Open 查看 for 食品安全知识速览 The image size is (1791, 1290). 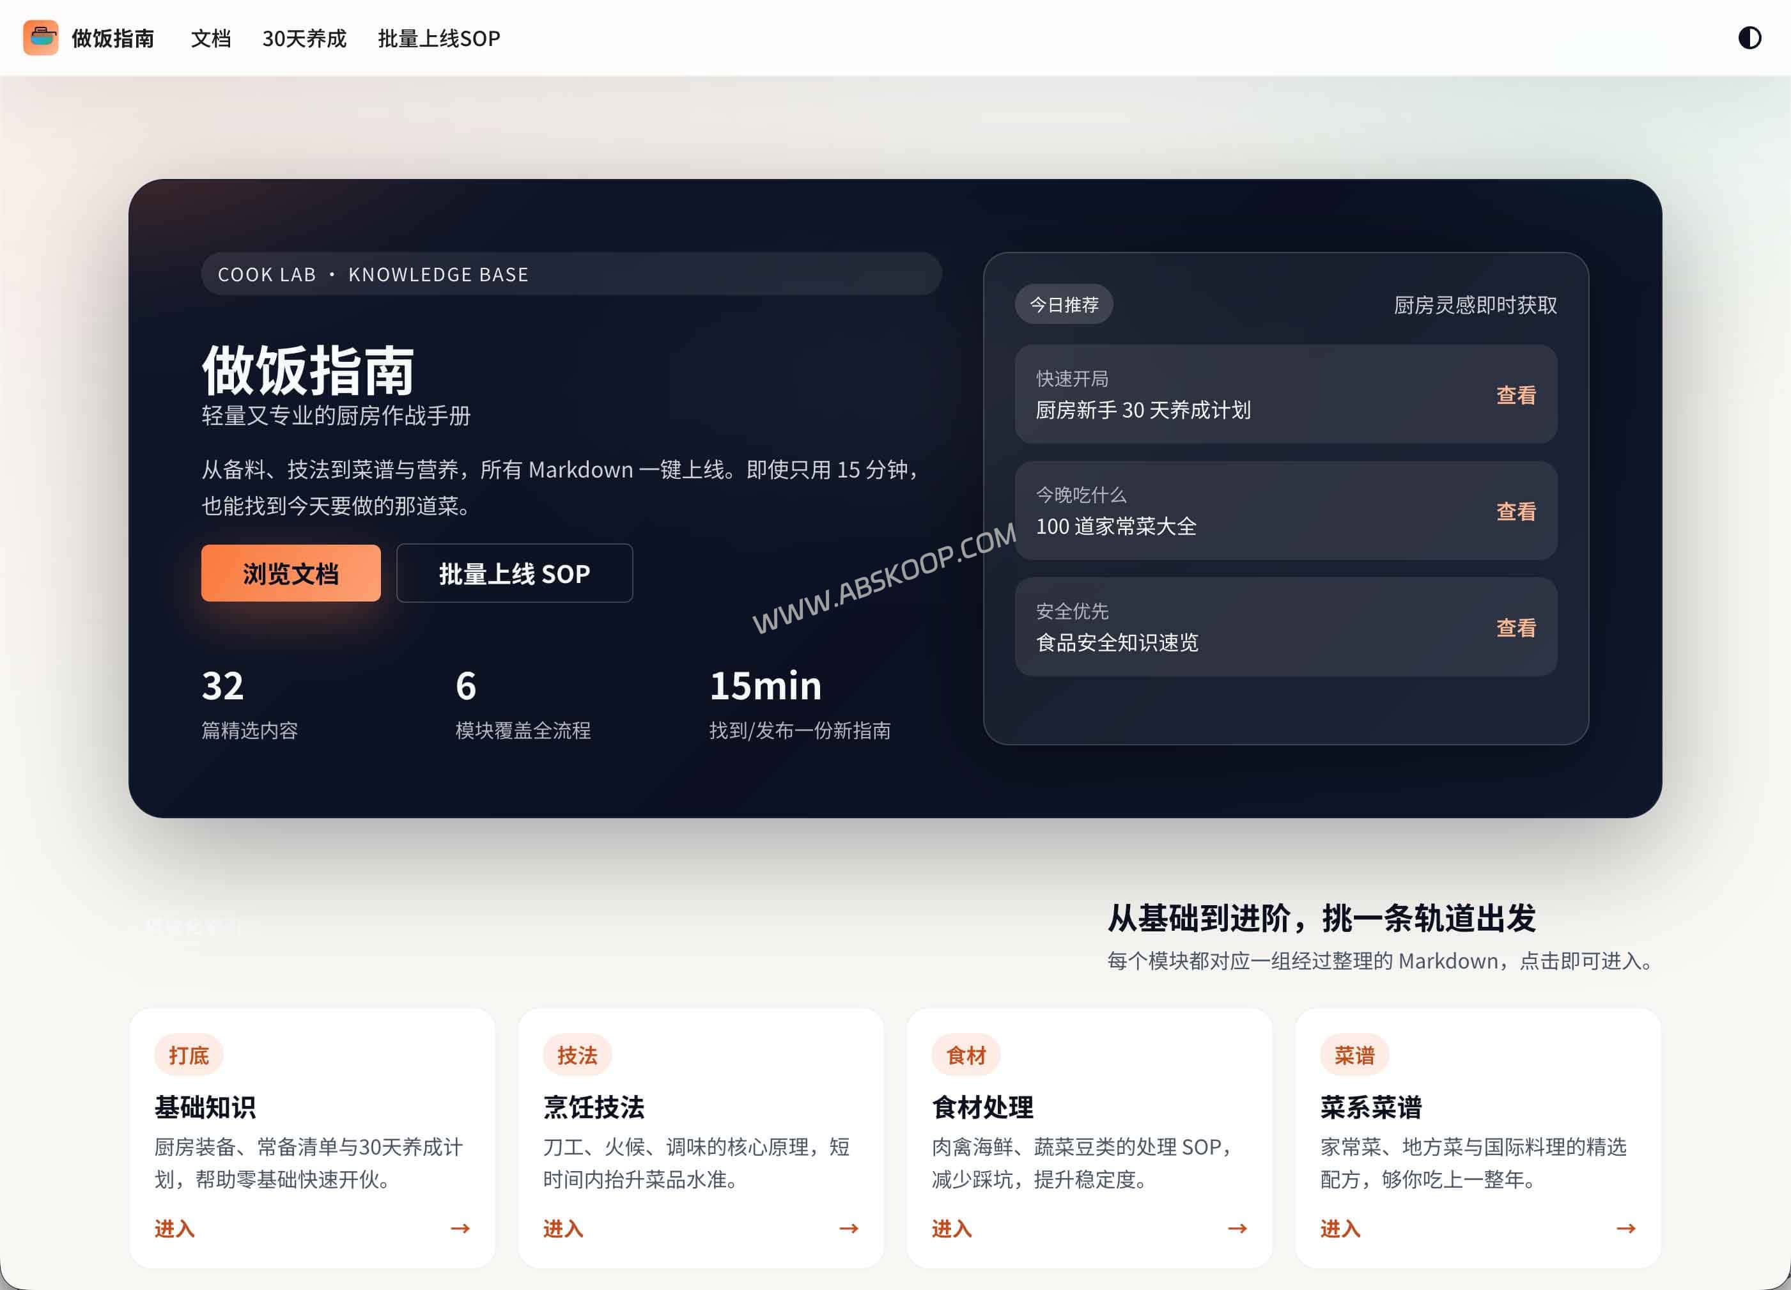(x=1515, y=628)
